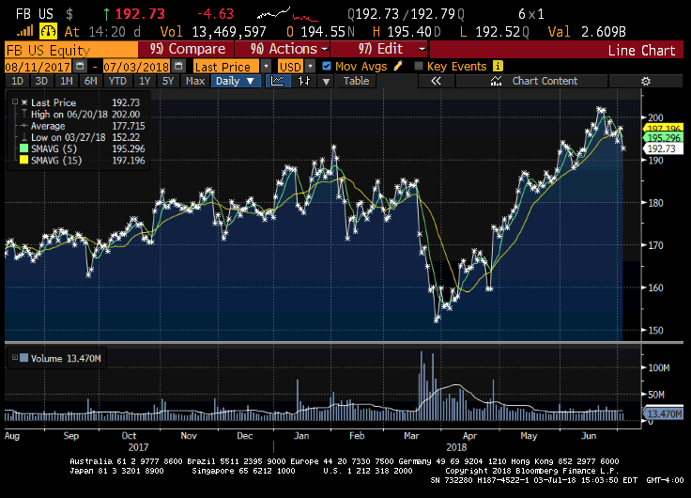Screen dimensions: 691x498
Task: Click the signal bars icon at top left
Action: tap(25, 31)
